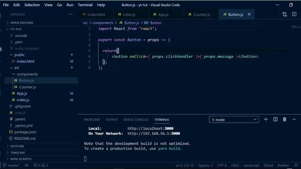
Task: Expand the NPM SCRIPTS section
Action: point(41,159)
